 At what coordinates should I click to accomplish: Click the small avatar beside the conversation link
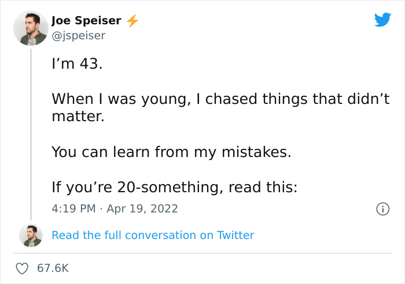click(31, 235)
